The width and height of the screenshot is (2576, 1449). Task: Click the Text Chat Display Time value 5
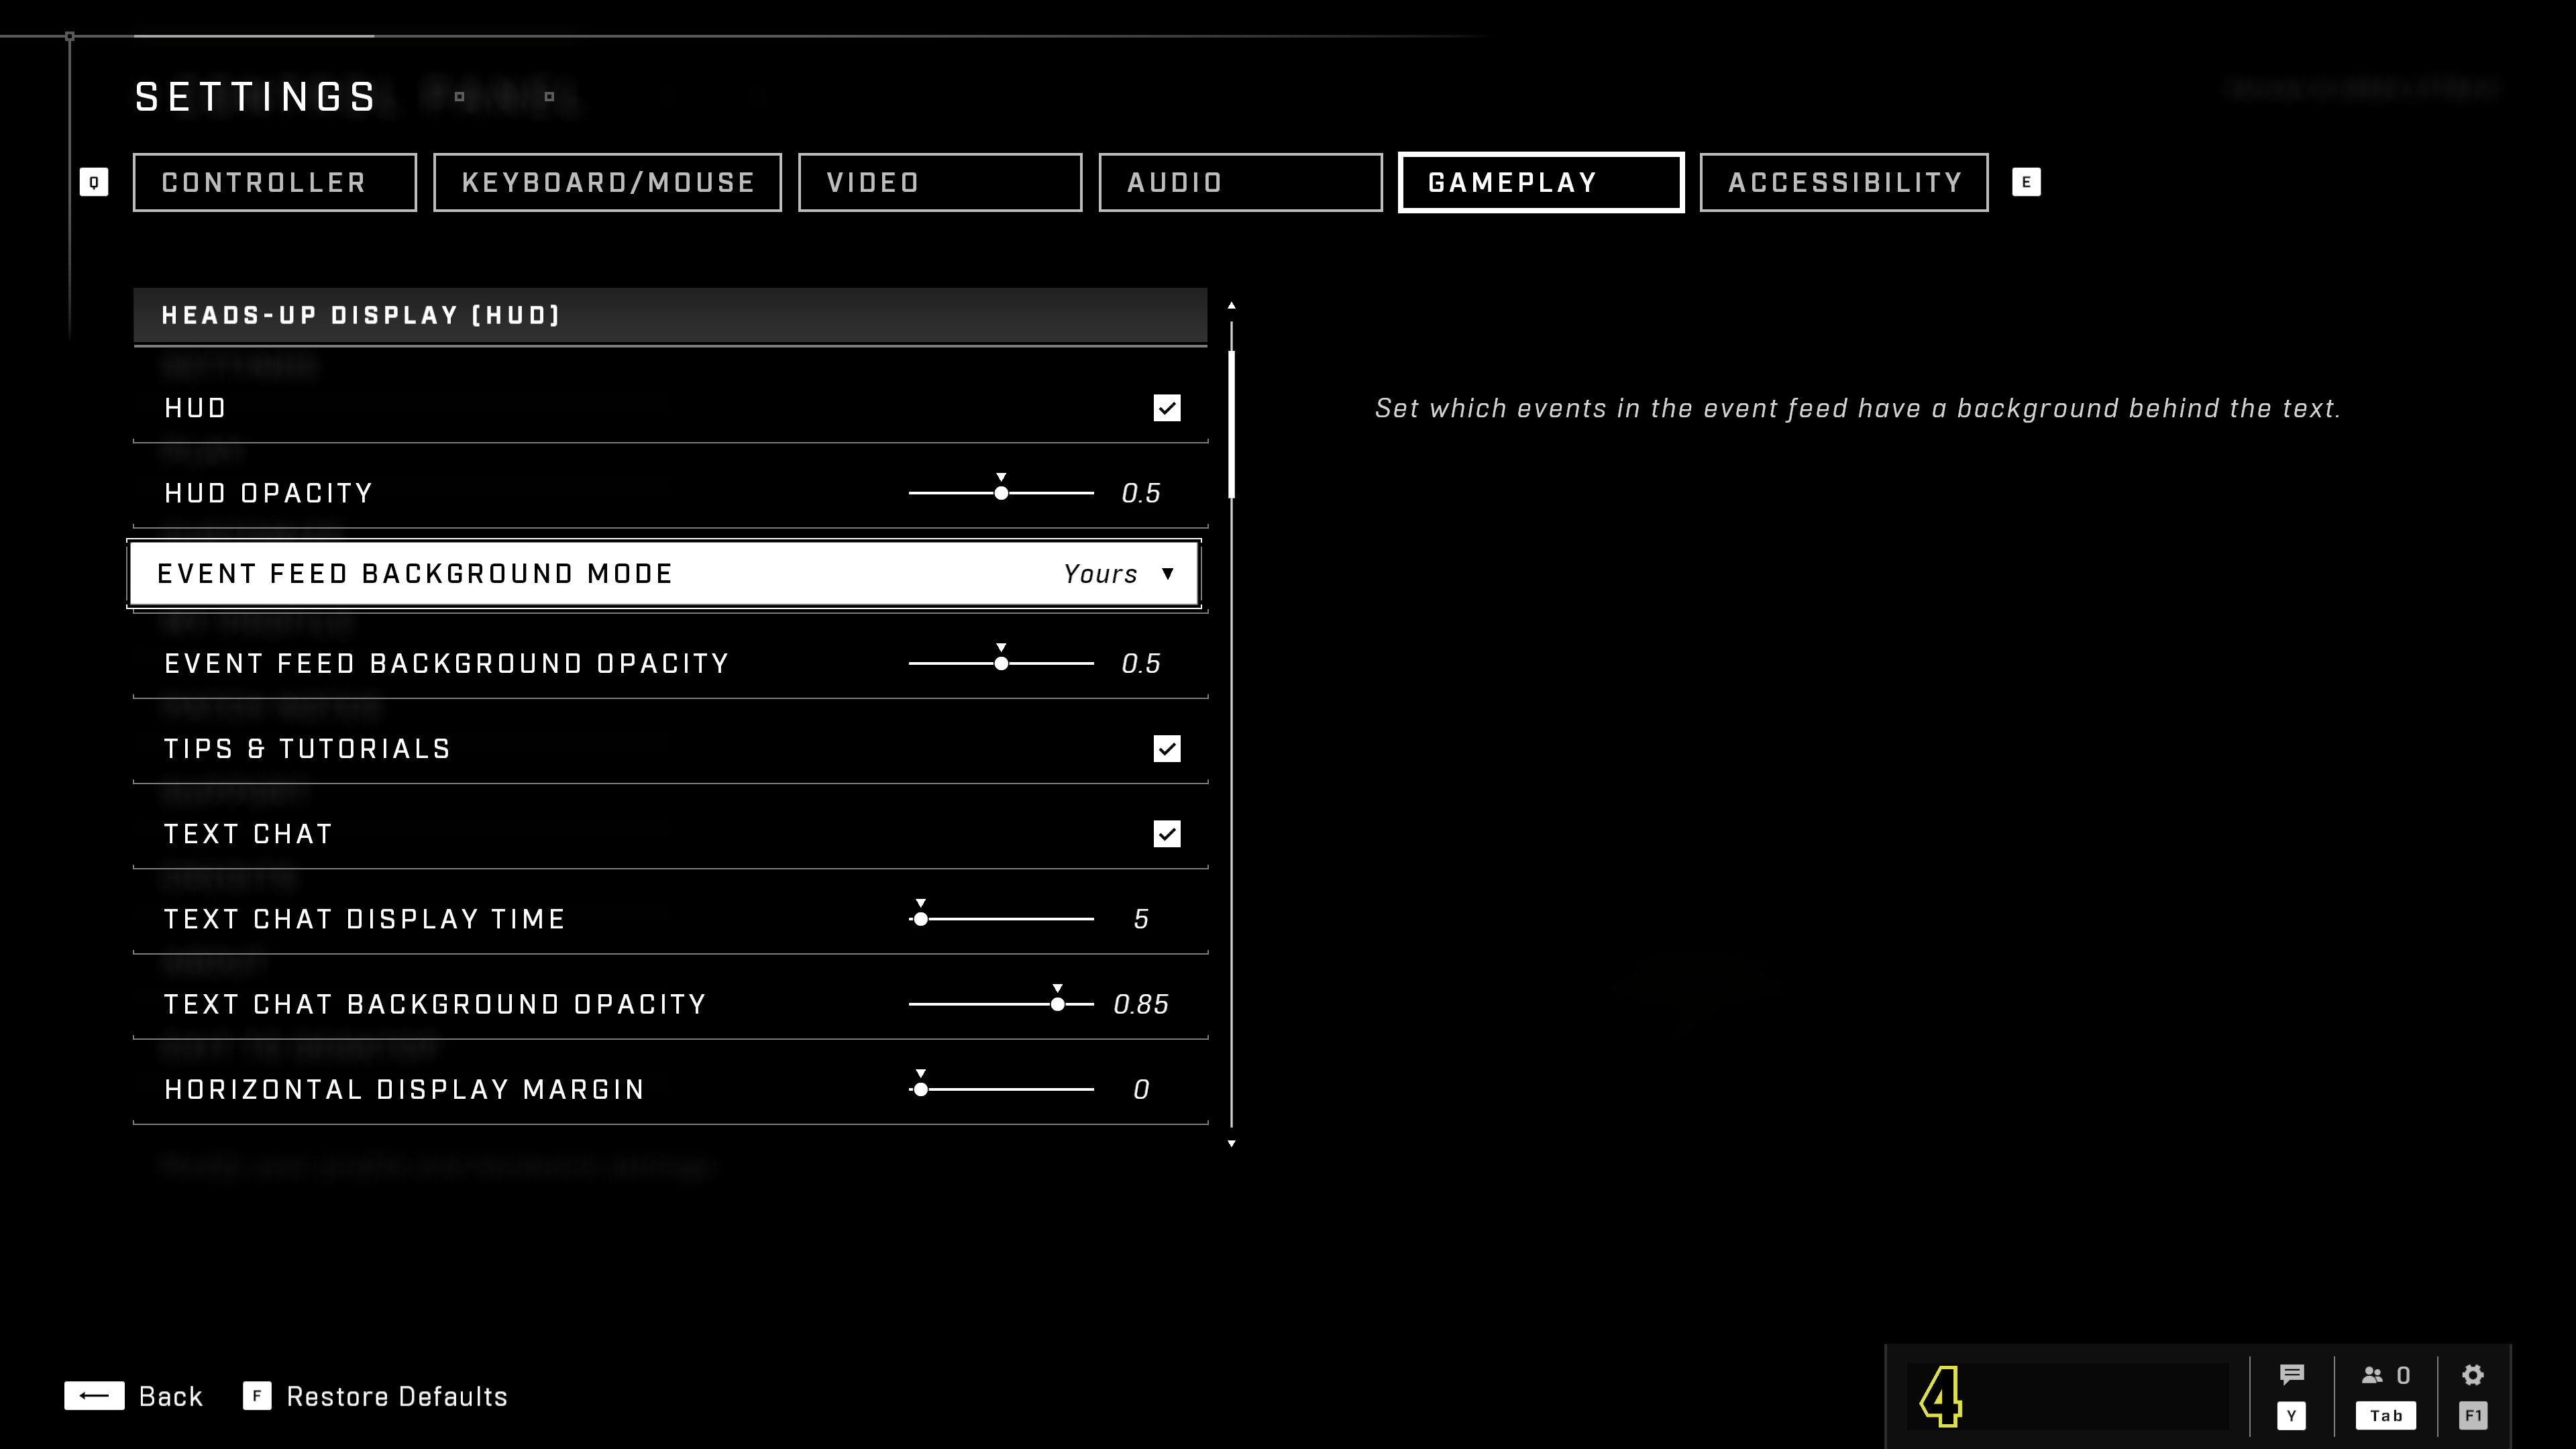point(1141,920)
